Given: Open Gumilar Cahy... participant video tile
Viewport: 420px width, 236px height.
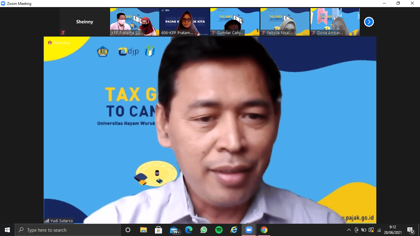Looking at the screenshot, I should [235, 22].
